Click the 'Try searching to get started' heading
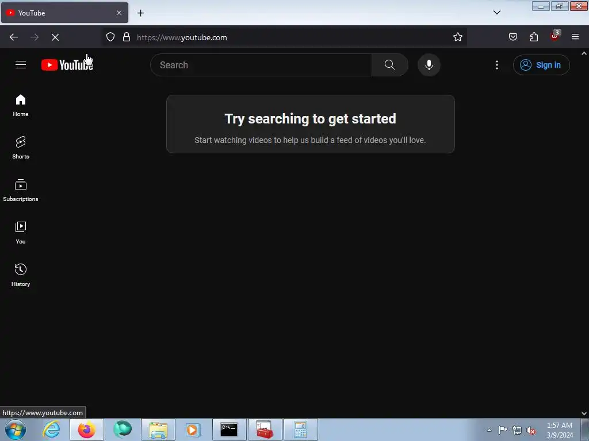 pos(310,119)
